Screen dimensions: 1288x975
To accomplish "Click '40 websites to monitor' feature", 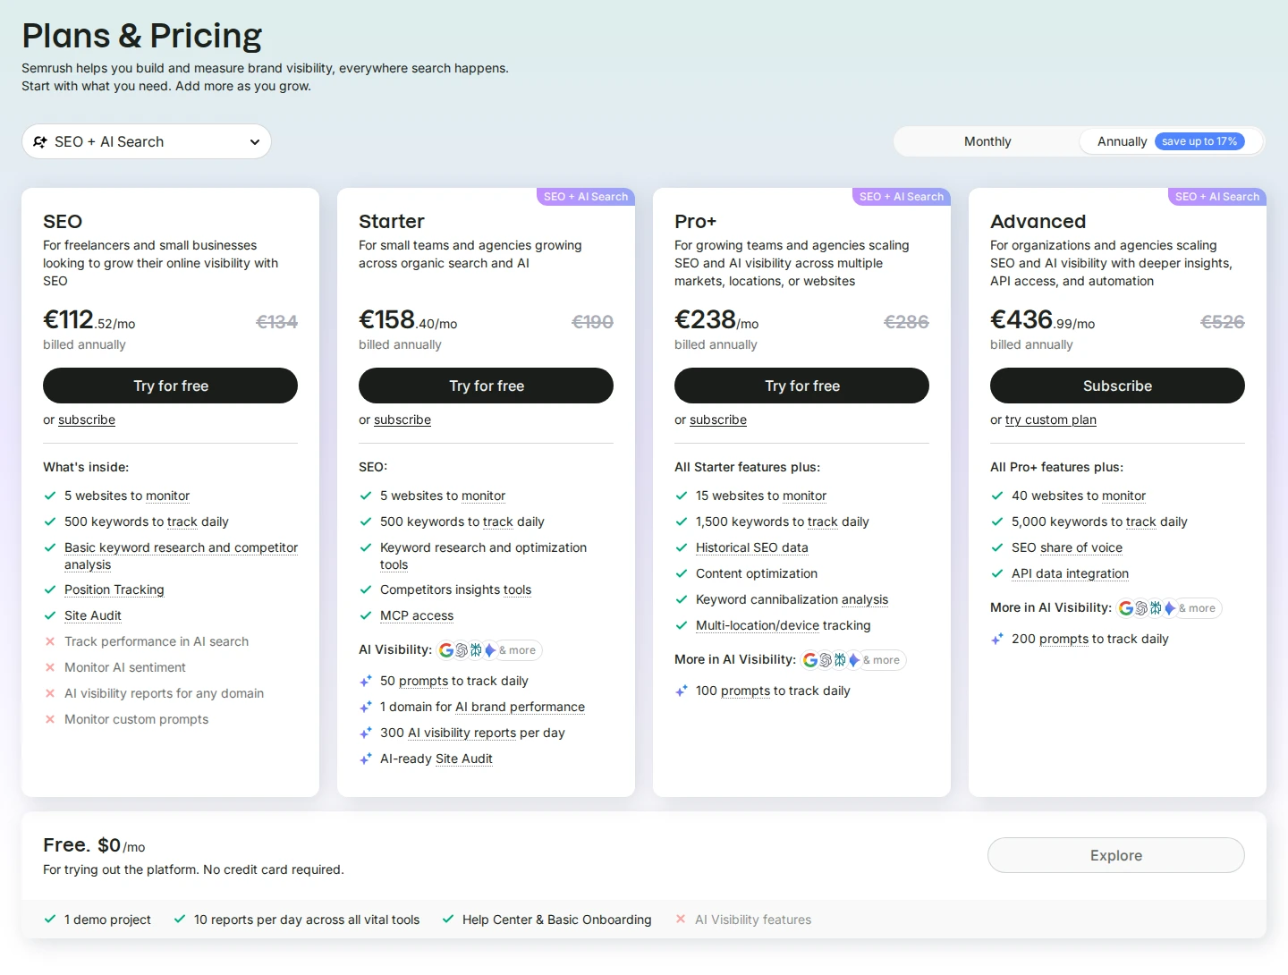I will pyautogui.click(x=1079, y=496).
